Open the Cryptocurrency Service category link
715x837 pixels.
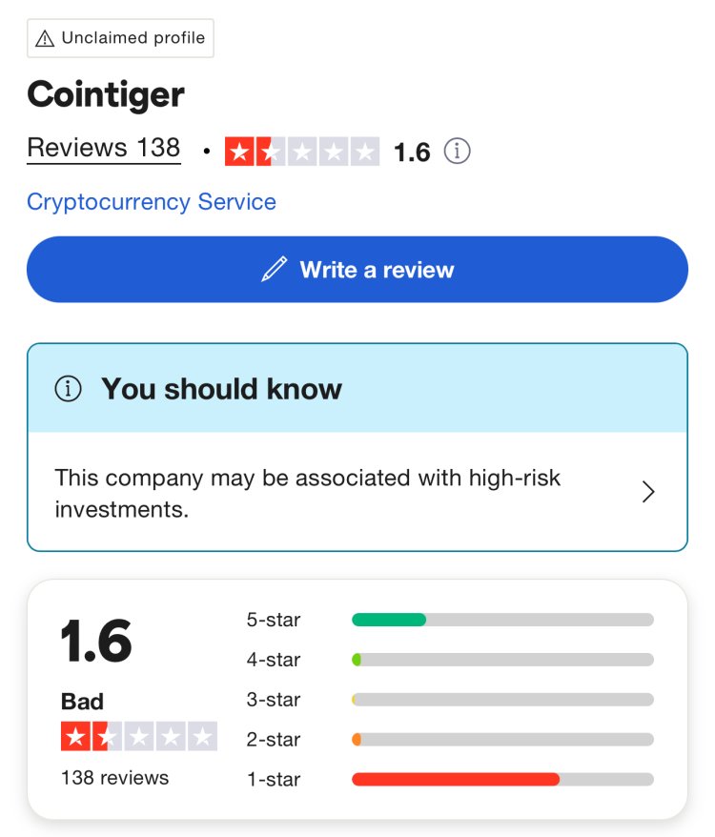(152, 202)
